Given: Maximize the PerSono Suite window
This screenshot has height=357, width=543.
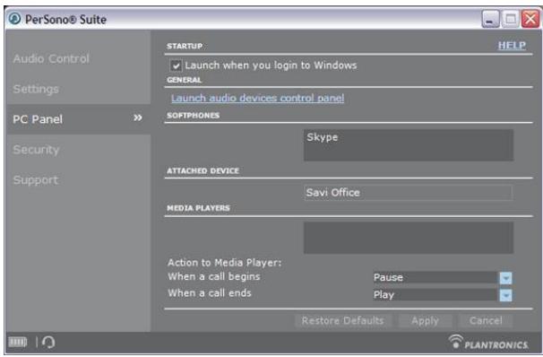Looking at the screenshot, I should [x=510, y=19].
